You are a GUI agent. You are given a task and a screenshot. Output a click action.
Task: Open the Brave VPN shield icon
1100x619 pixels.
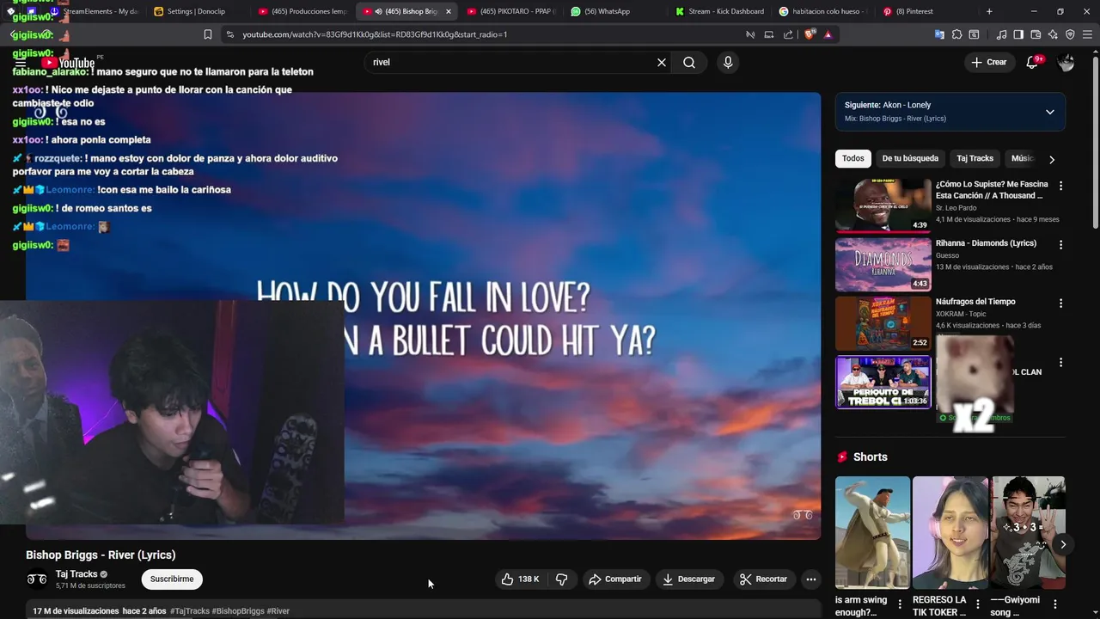click(x=1070, y=34)
